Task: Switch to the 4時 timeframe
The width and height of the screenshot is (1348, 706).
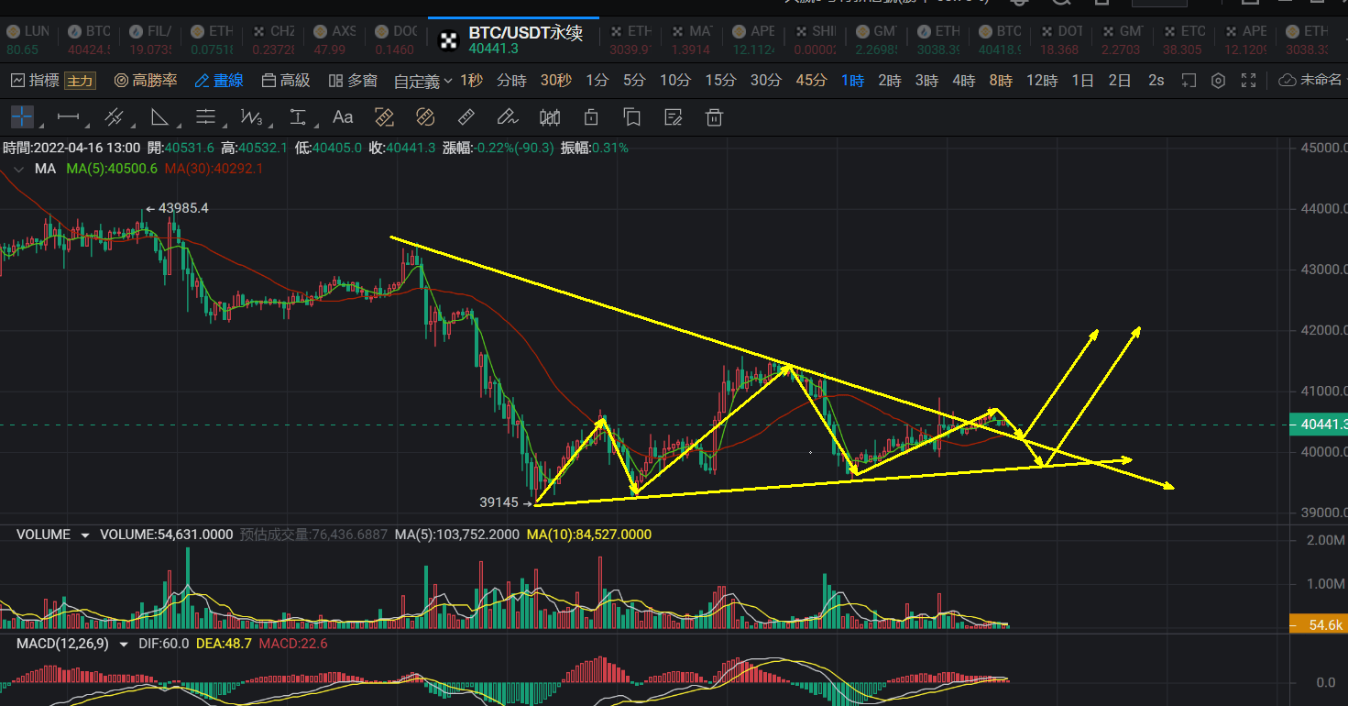Action: click(963, 81)
